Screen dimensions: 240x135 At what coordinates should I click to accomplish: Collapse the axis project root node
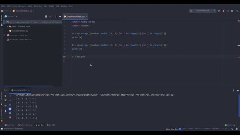coord(5,22)
